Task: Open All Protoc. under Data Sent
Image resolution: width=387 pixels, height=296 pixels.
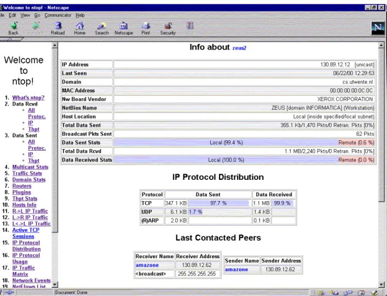Action: pos(37,145)
